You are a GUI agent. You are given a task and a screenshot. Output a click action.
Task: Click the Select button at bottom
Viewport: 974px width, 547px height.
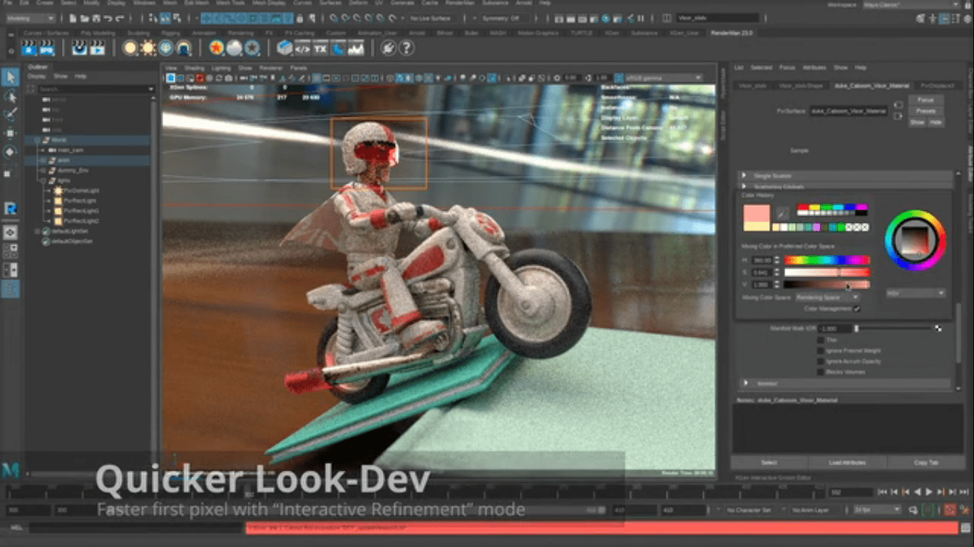[769, 462]
